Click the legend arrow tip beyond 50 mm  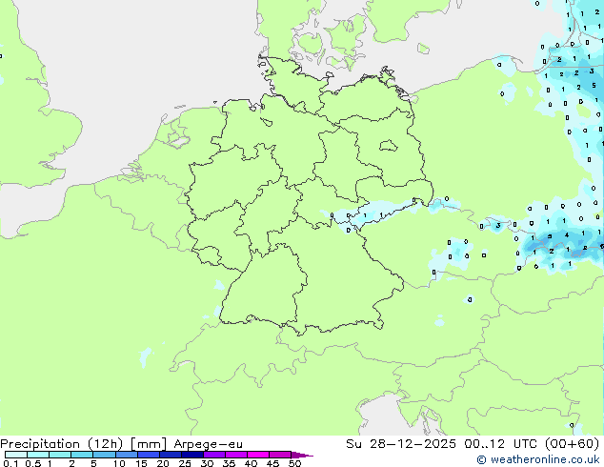302,456
